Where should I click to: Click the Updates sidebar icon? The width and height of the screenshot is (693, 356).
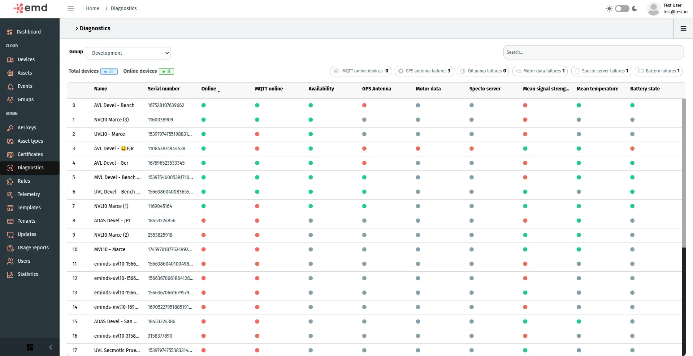[10, 235]
